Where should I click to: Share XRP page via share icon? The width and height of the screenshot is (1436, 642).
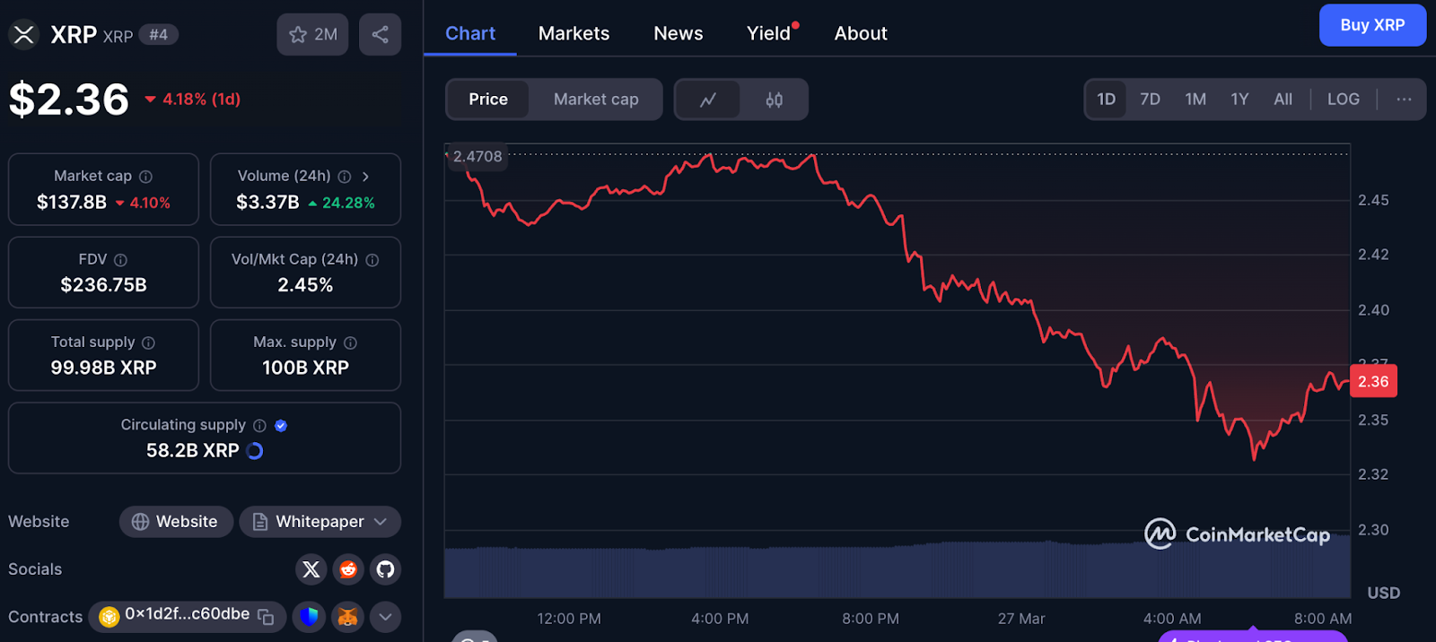[380, 35]
